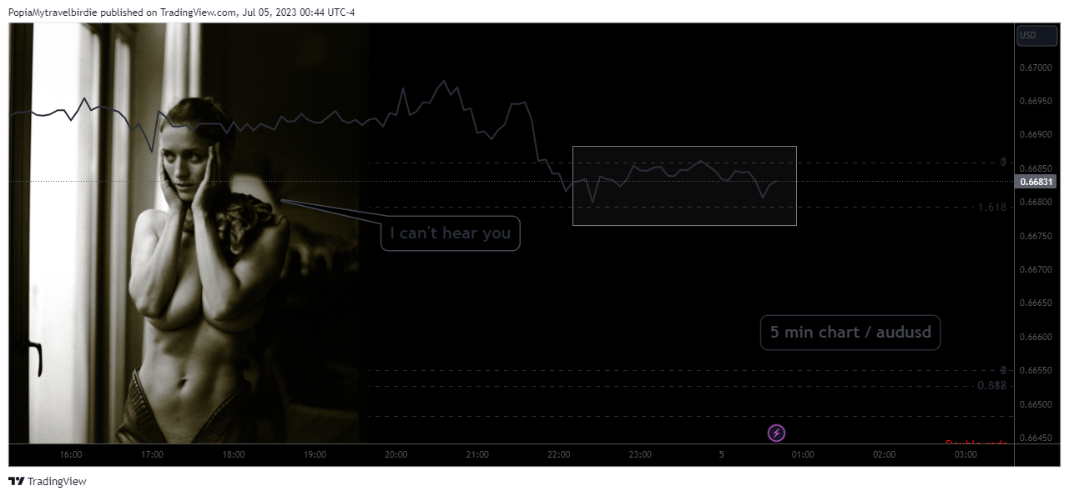Select the "5 min chart / audusd" text box
The height and width of the screenshot is (496, 1069).
(850, 332)
